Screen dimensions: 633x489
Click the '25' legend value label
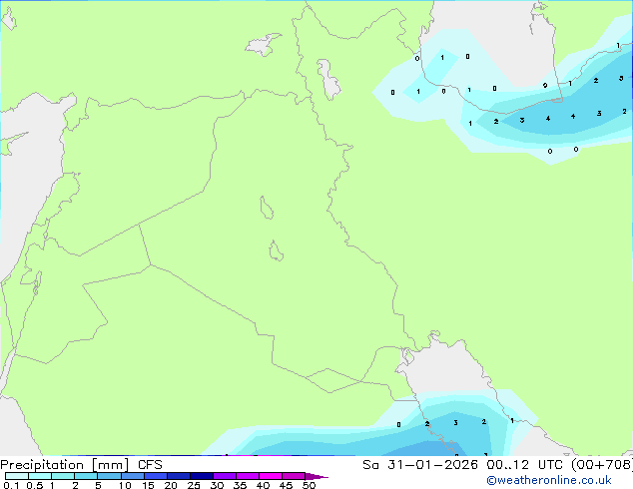194,485
